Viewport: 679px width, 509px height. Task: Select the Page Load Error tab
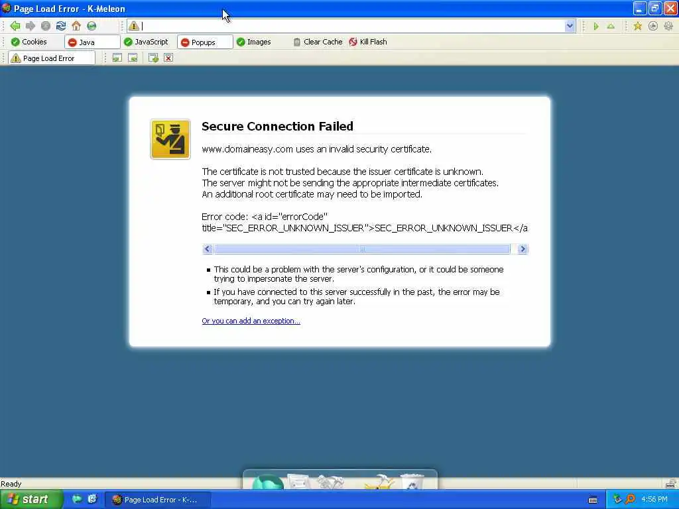(52, 58)
